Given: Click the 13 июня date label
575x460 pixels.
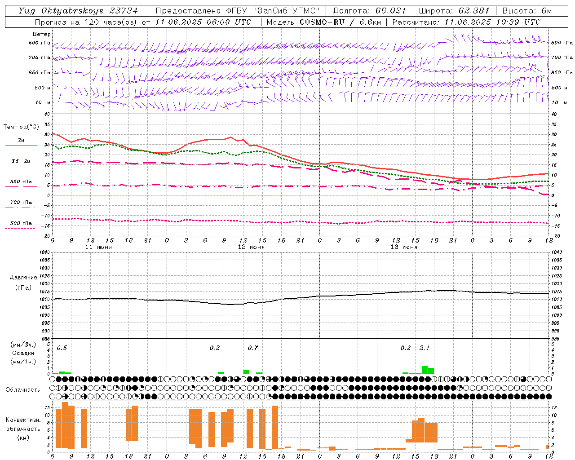Looking at the screenshot, I should click(404, 247).
